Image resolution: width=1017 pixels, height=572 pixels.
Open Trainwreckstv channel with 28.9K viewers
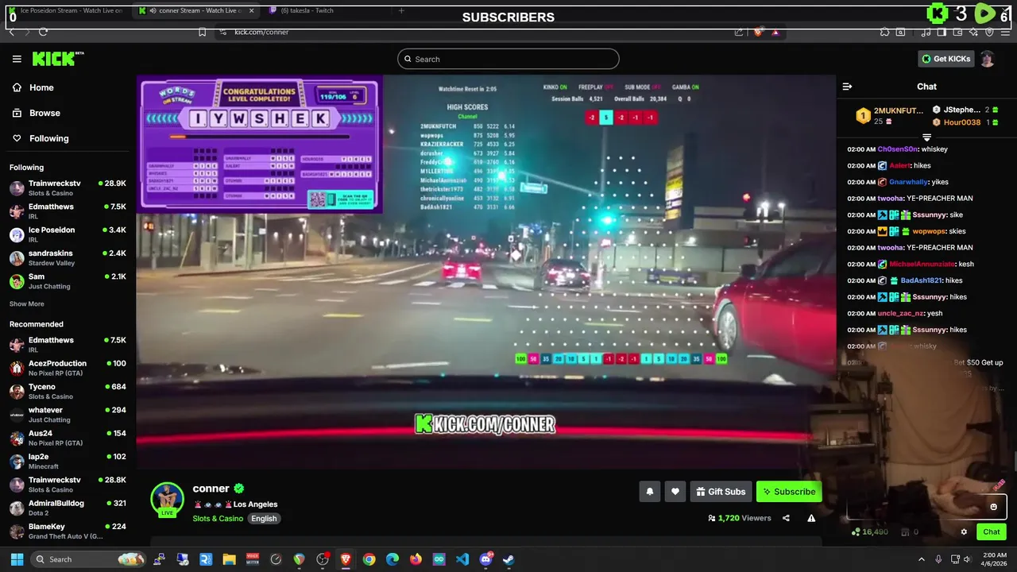point(68,187)
